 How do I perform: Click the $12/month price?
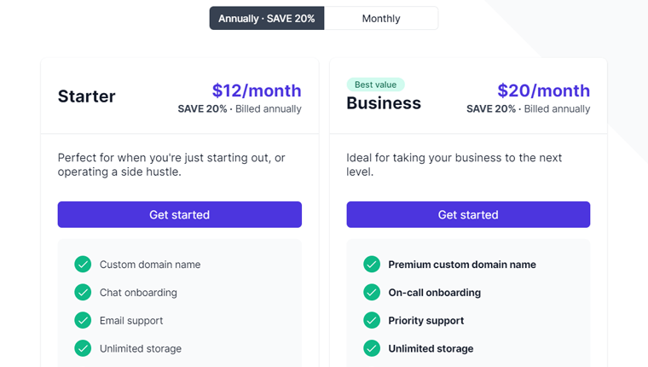pyautogui.click(x=257, y=90)
